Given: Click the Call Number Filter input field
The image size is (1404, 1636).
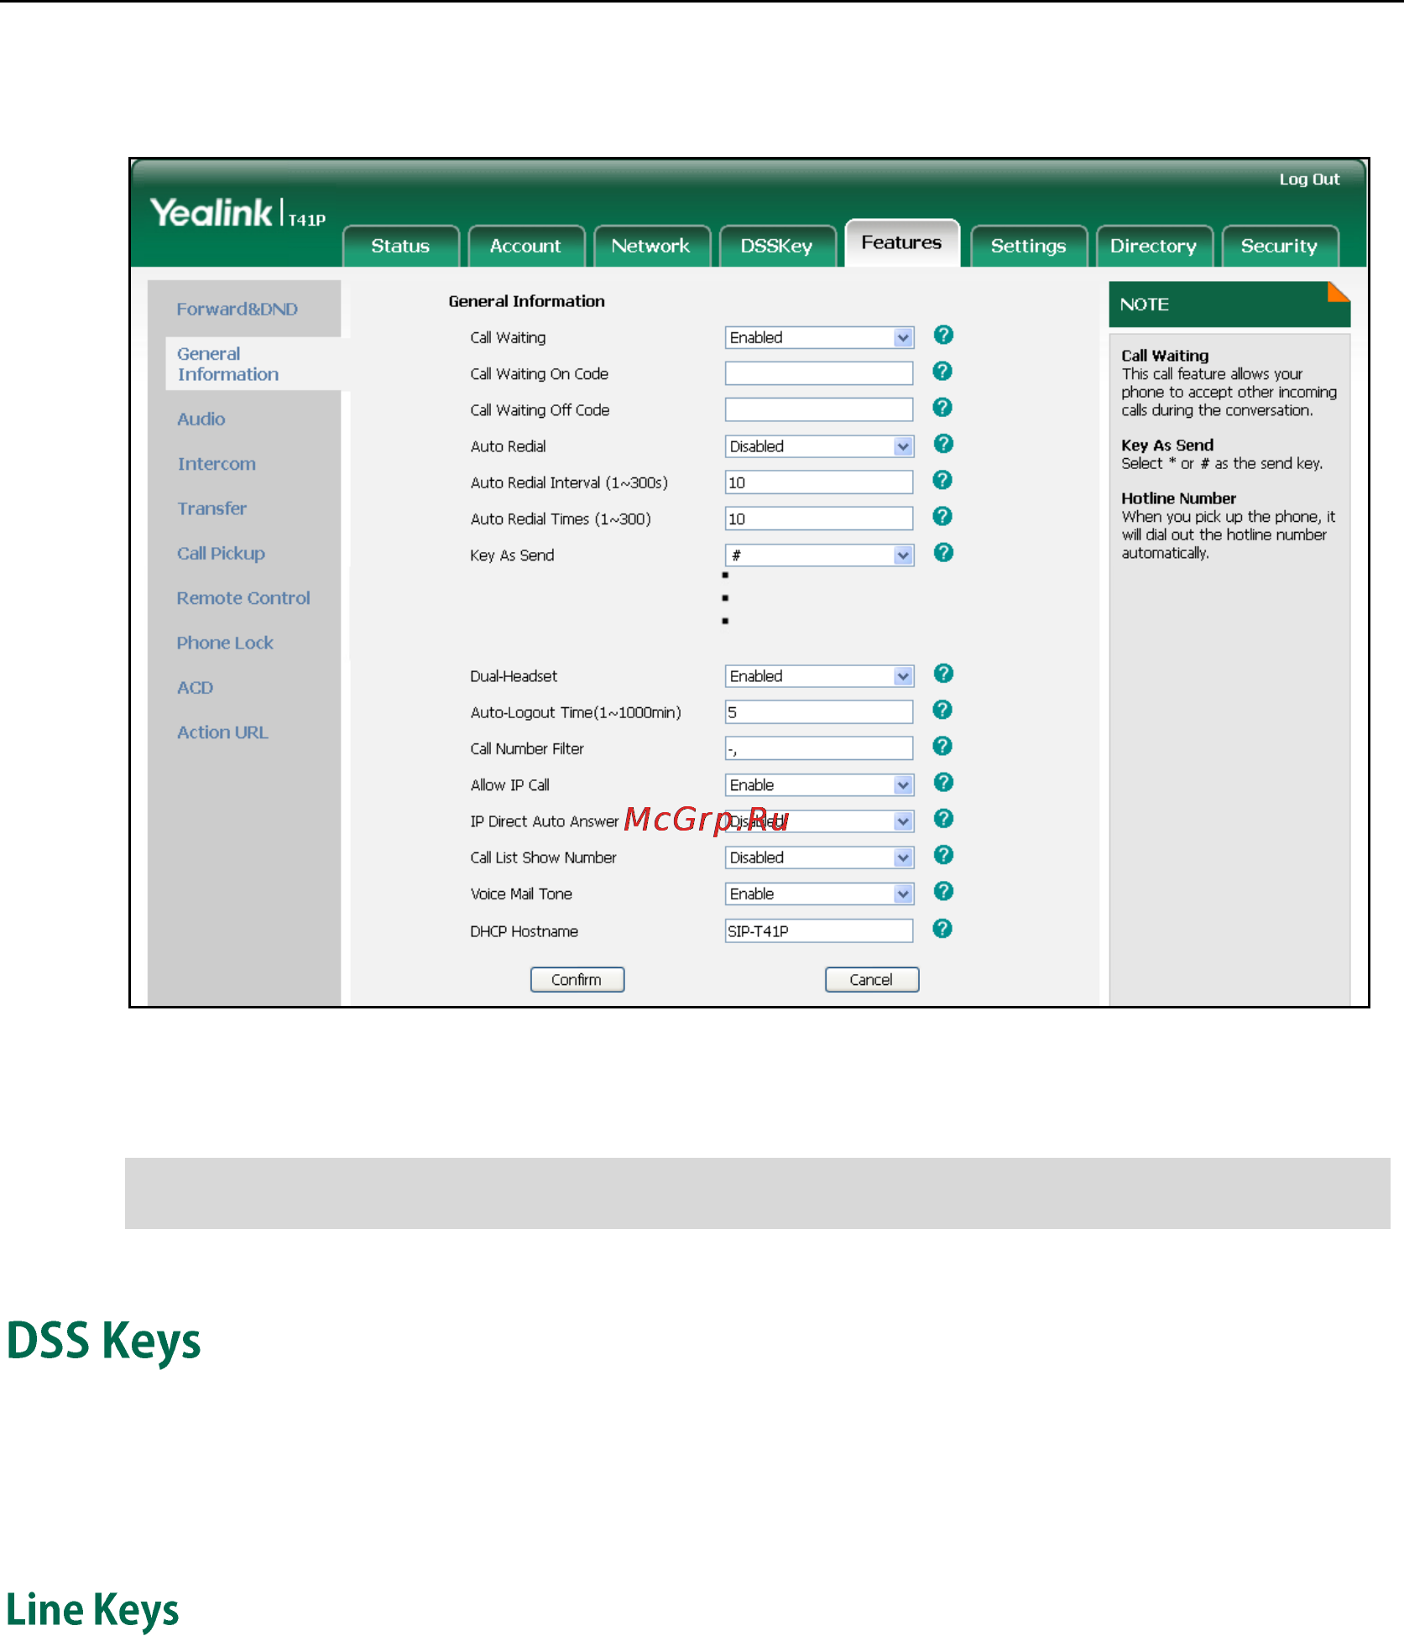Looking at the screenshot, I should click(x=819, y=748).
